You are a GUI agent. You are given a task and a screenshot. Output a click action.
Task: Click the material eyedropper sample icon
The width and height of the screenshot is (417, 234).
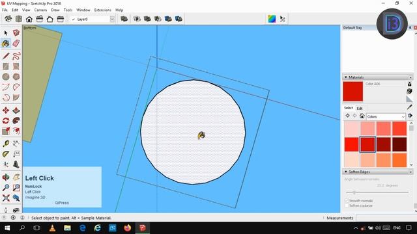410,107
